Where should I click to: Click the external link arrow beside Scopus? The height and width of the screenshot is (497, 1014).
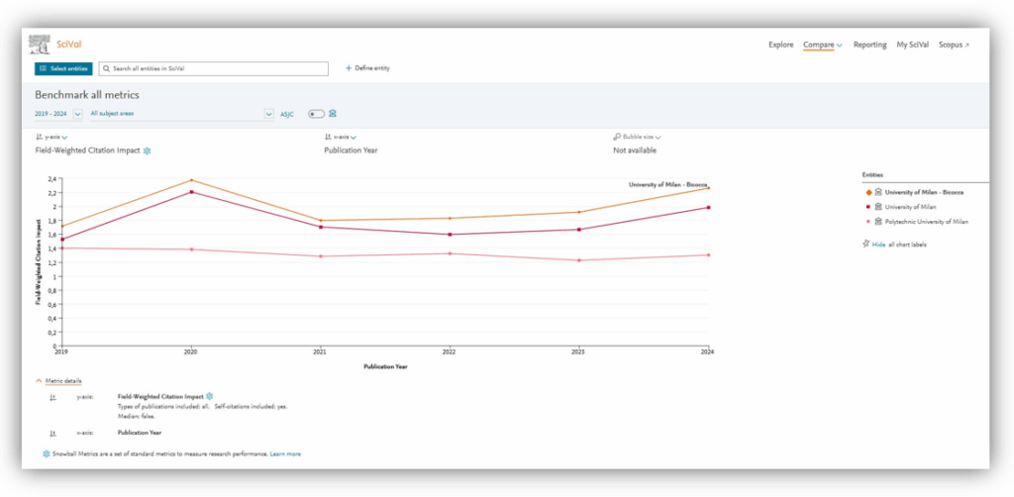tap(967, 46)
